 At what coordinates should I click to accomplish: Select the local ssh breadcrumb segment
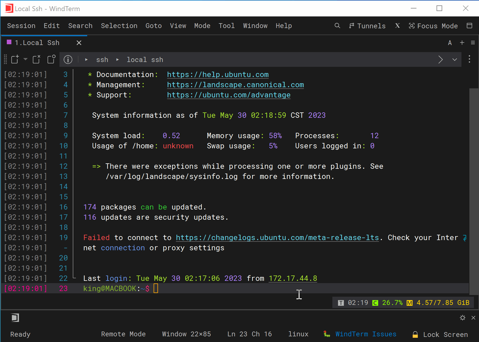tap(145, 60)
